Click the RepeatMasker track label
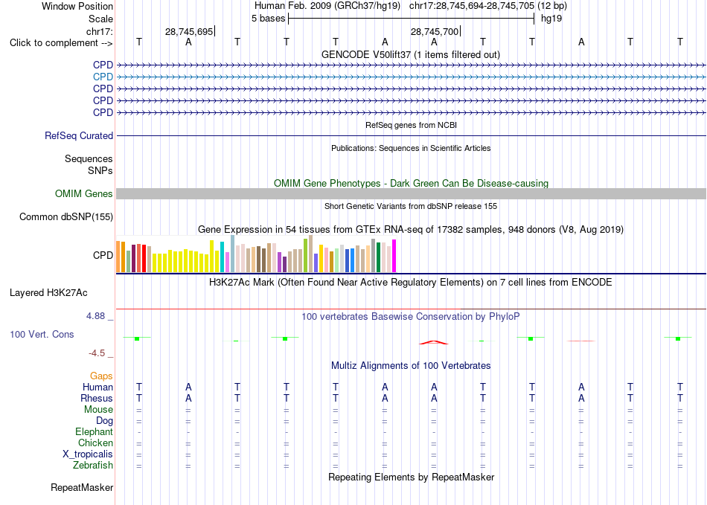This screenshot has width=707, height=505. coord(82,487)
